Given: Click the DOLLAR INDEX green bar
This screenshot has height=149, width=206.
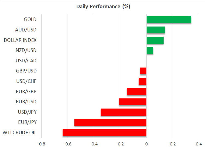Looking at the screenshot, I should [155, 40].
